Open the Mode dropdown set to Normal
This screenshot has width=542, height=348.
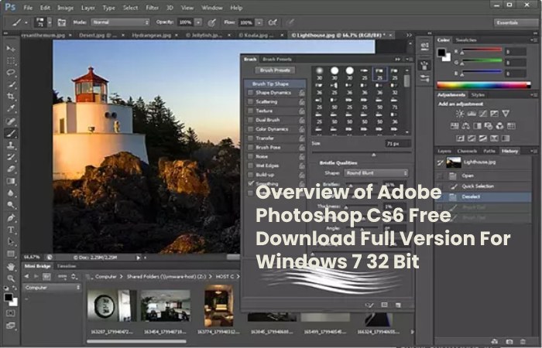[x=120, y=22]
